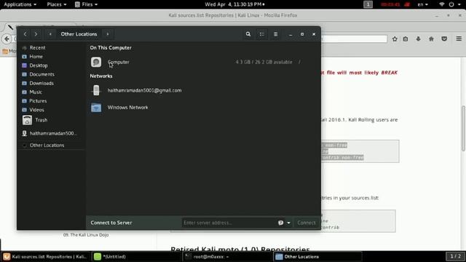Open Firefox downloads arrow icon
Screen dimensions: 466x262
pos(418,39)
